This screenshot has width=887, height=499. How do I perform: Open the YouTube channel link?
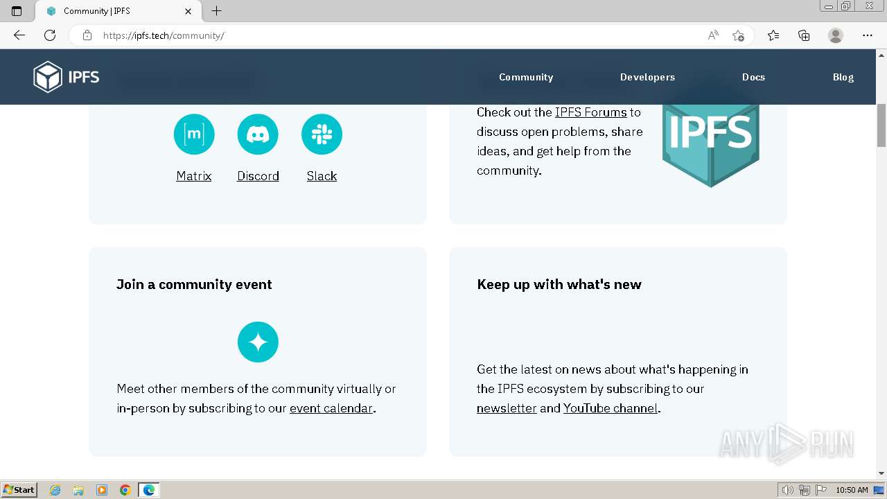(611, 408)
